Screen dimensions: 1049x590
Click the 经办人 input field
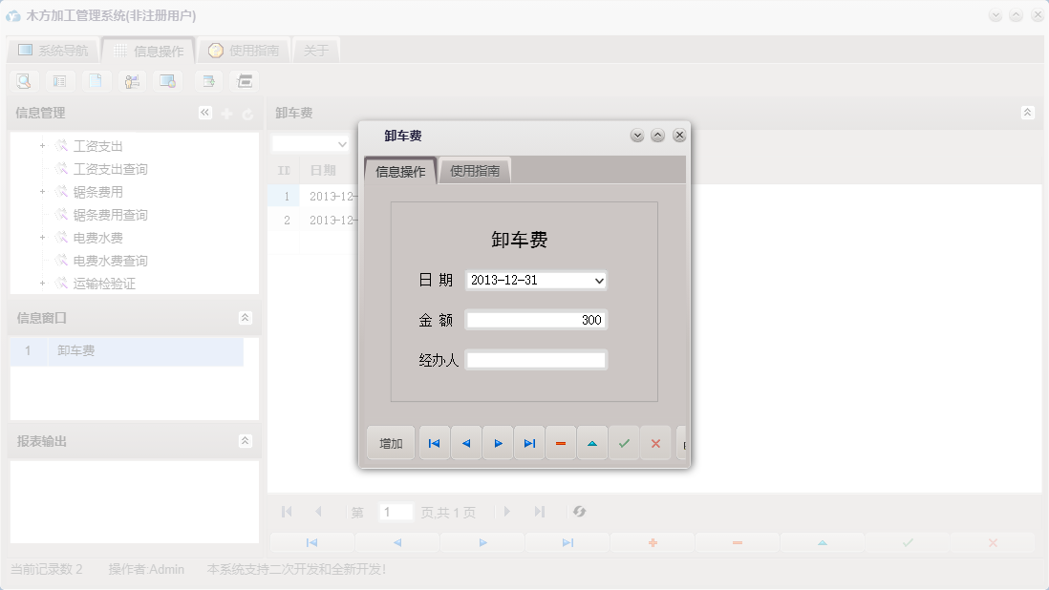(x=536, y=359)
